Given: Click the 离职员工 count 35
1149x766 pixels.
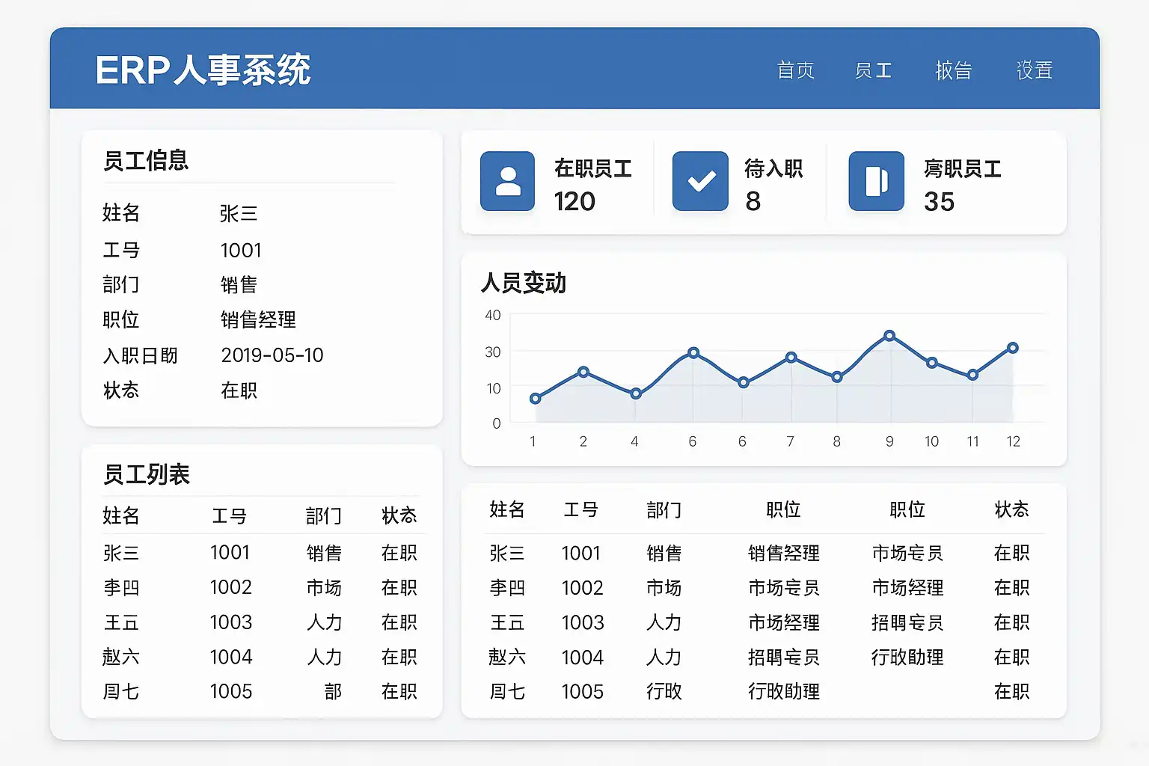Looking at the screenshot, I should 939,201.
